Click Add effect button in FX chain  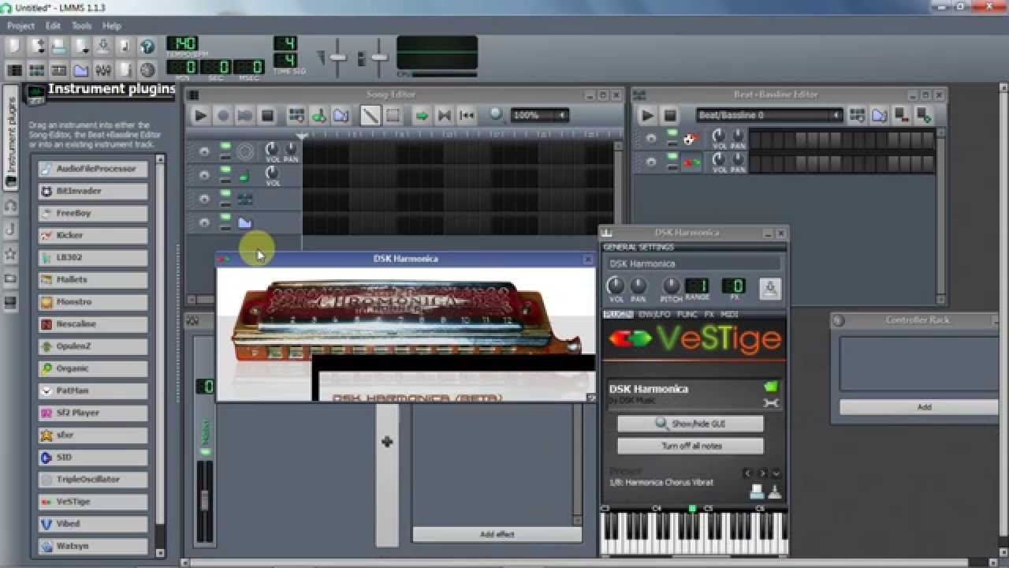[497, 534]
